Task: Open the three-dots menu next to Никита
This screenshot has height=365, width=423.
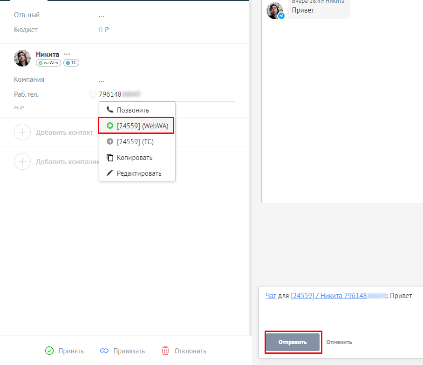Action: pyautogui.click(x=67, y=54)
